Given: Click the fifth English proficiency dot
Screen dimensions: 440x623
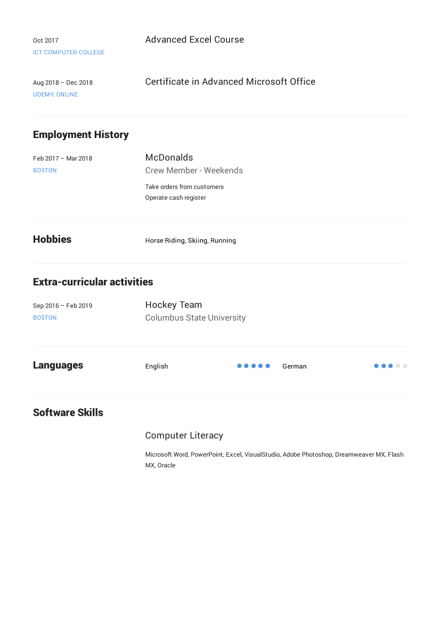Looking at the screenshot, I should (267, 366).
